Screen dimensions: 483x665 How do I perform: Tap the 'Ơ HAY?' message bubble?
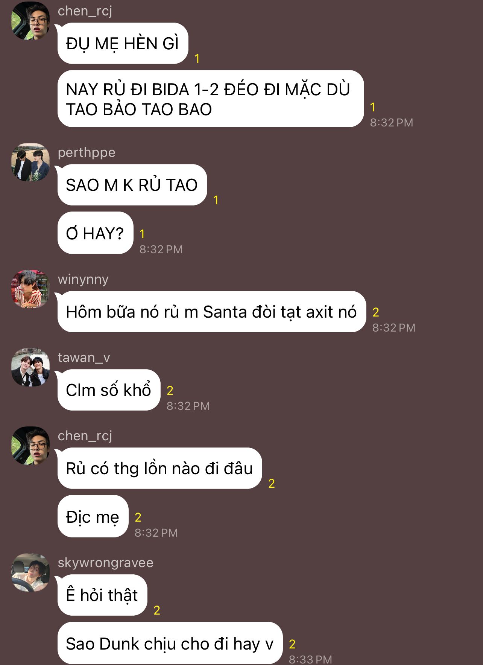pyautogui.click(x=95, y=233)
